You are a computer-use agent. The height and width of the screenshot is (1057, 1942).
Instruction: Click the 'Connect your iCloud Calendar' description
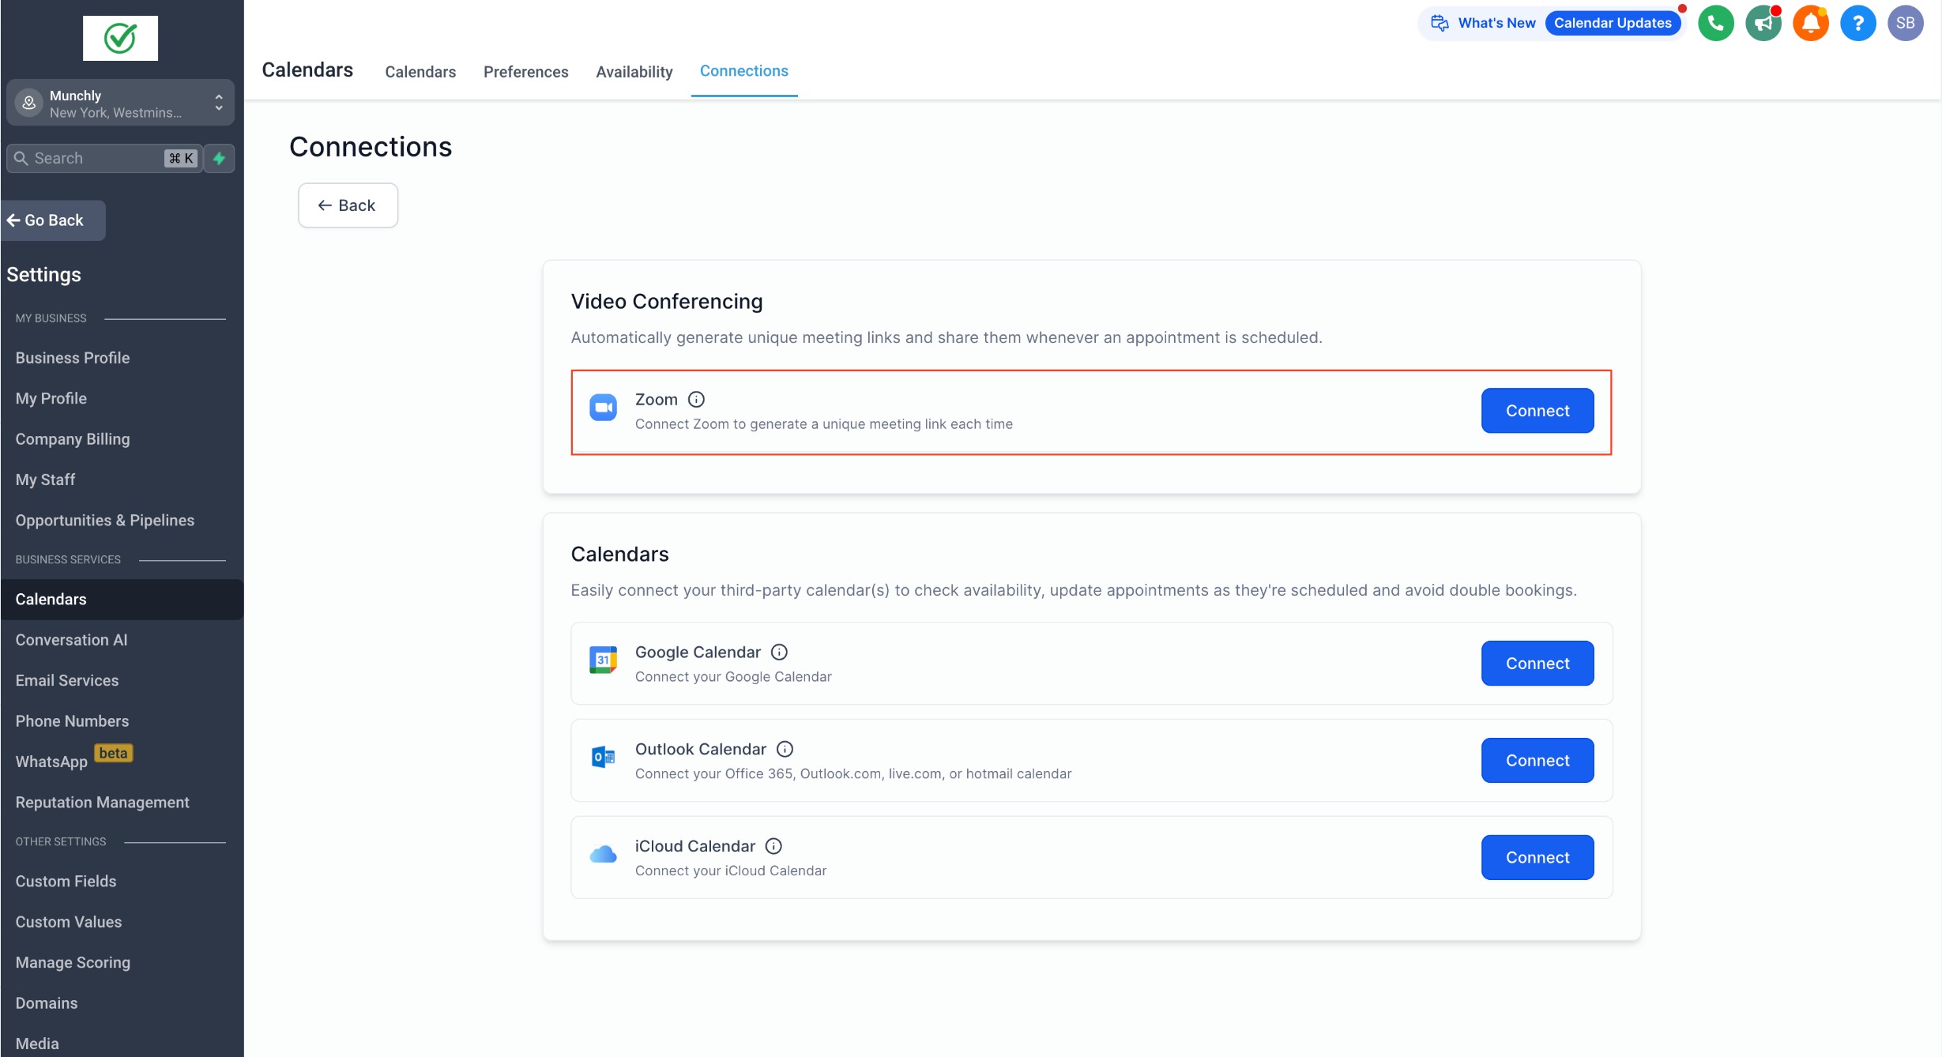731,871
